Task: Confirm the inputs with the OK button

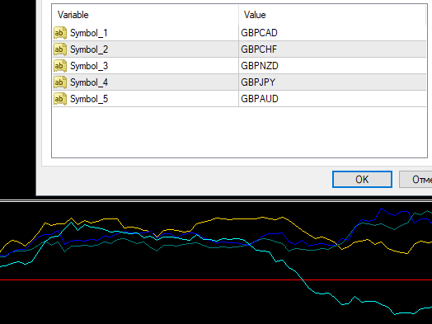Action: pyautogui.click(x=362, y=180)
